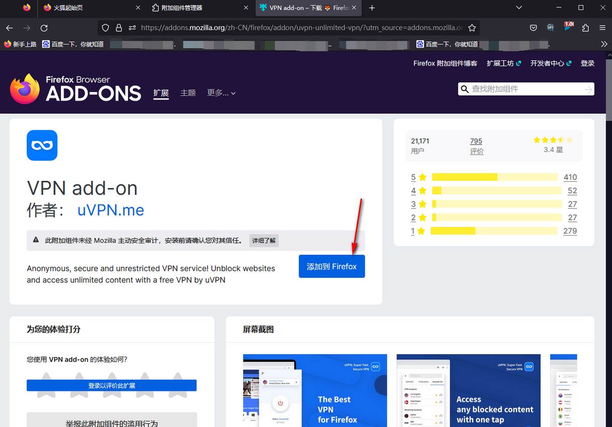Open a new tab with the plus button
The image size is (612, 427).
(372, 8)
